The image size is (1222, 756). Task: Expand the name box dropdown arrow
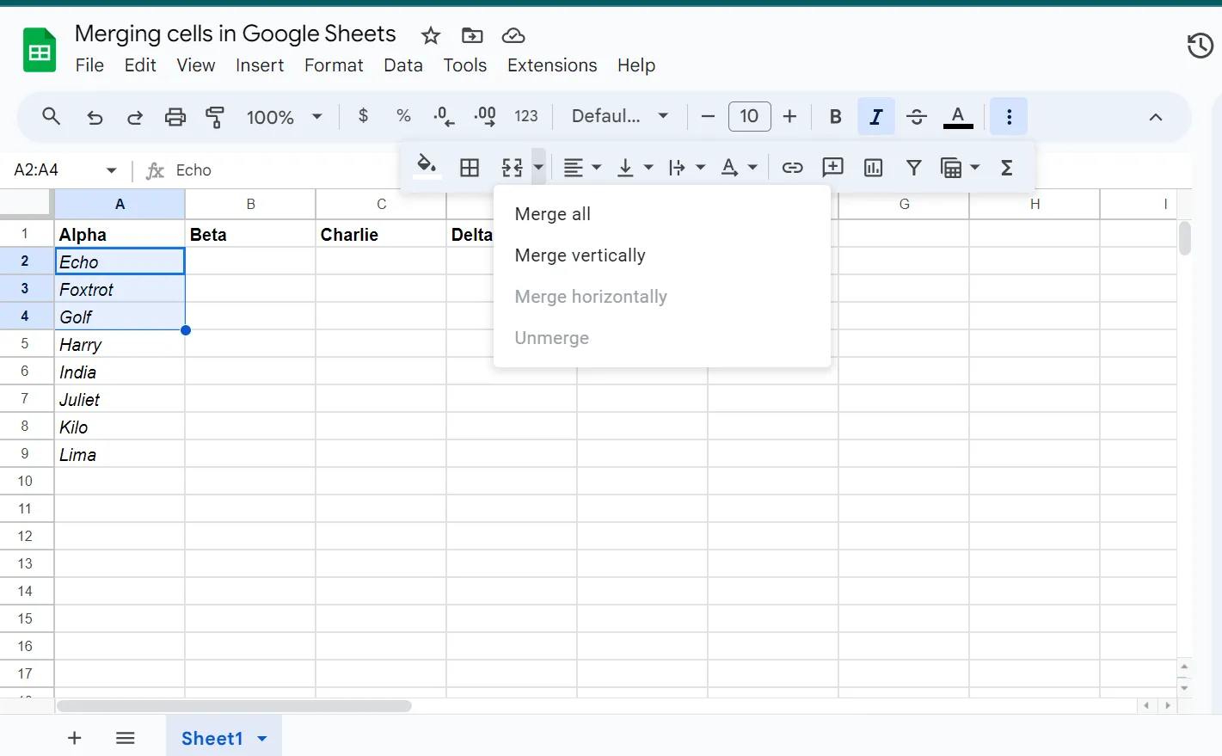coord(112,170)
